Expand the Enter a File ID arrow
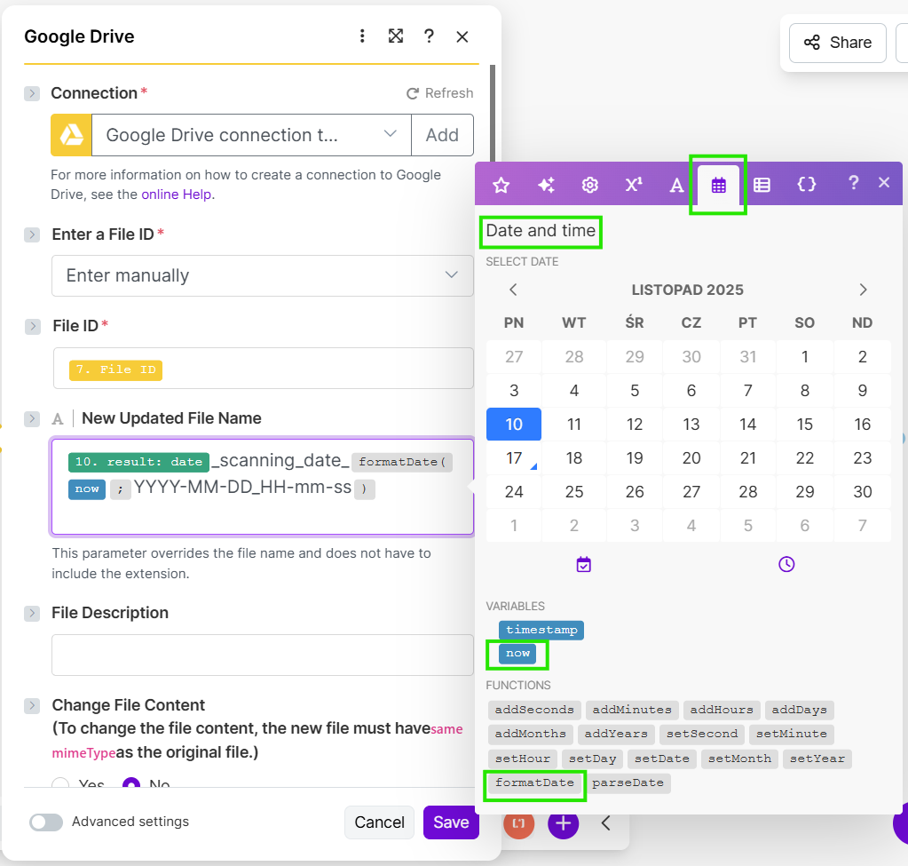The width and height of the screenshot is (908, 866). (33, 234)
